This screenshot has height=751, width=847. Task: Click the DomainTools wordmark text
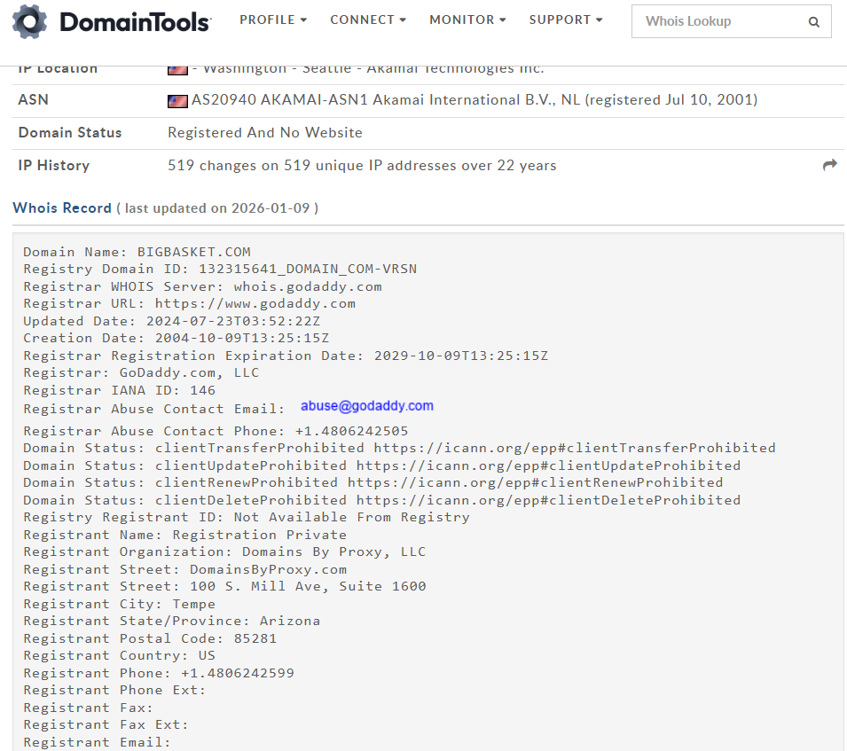pyautogui.click(x=135, y=22)
